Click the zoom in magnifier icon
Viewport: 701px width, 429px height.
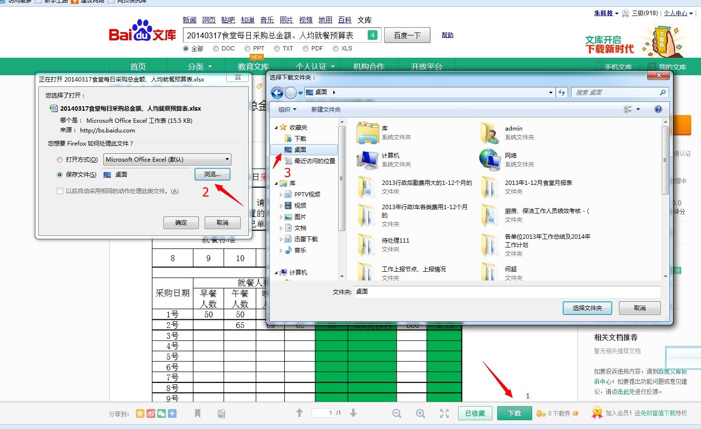(421, 413)
